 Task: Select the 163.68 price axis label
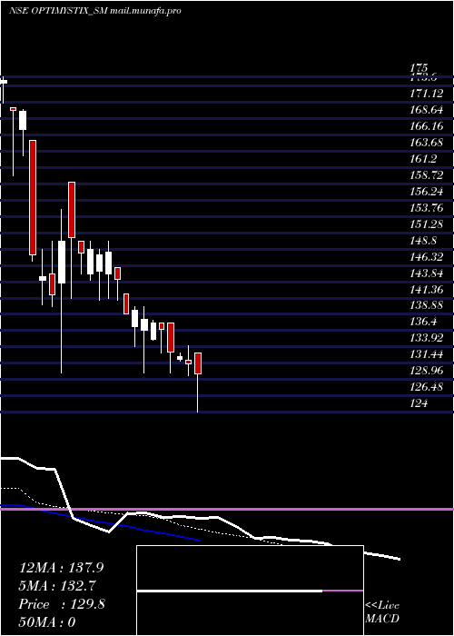pos(426,143)
